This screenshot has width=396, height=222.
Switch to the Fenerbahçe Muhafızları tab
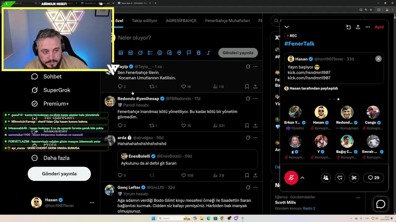(x=227, y=21)
